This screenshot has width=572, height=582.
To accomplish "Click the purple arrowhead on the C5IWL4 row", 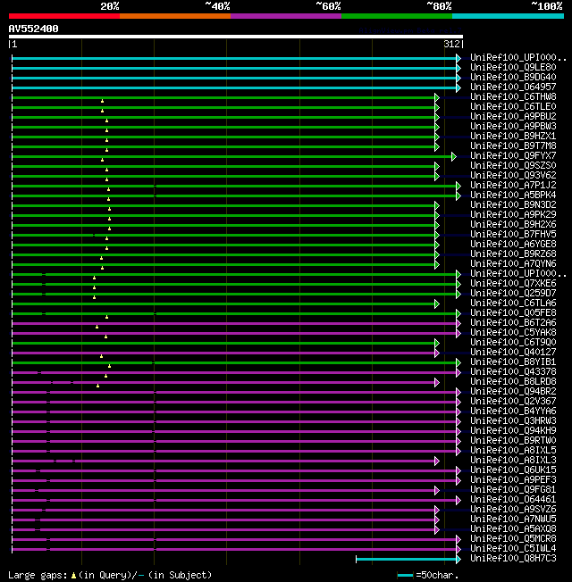I will pyautogui.click(x=458, y=549).
